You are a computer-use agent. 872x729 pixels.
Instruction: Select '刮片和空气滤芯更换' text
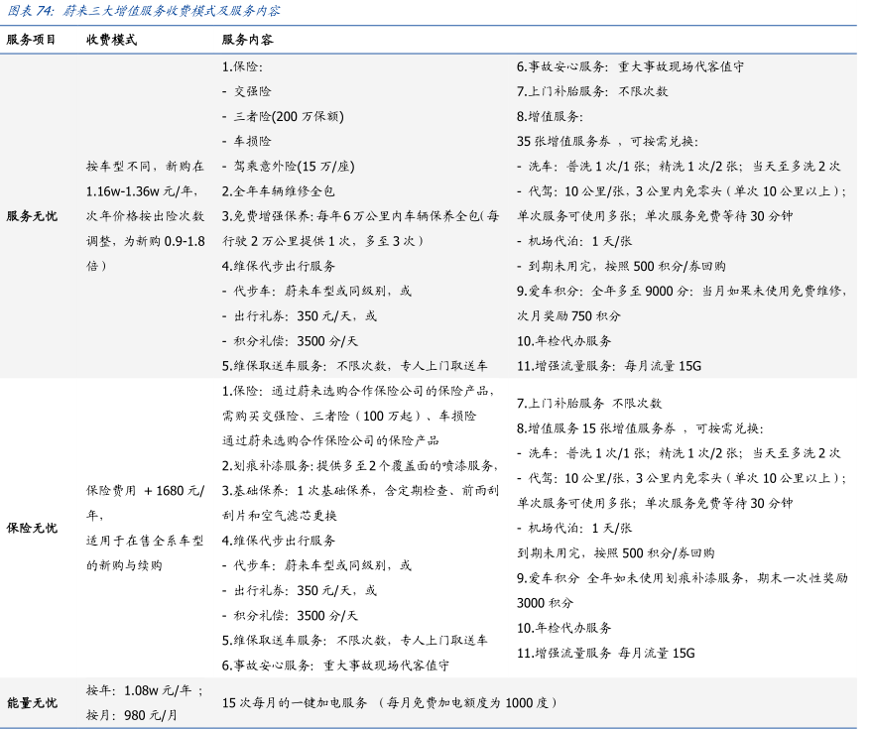[280, 516]
